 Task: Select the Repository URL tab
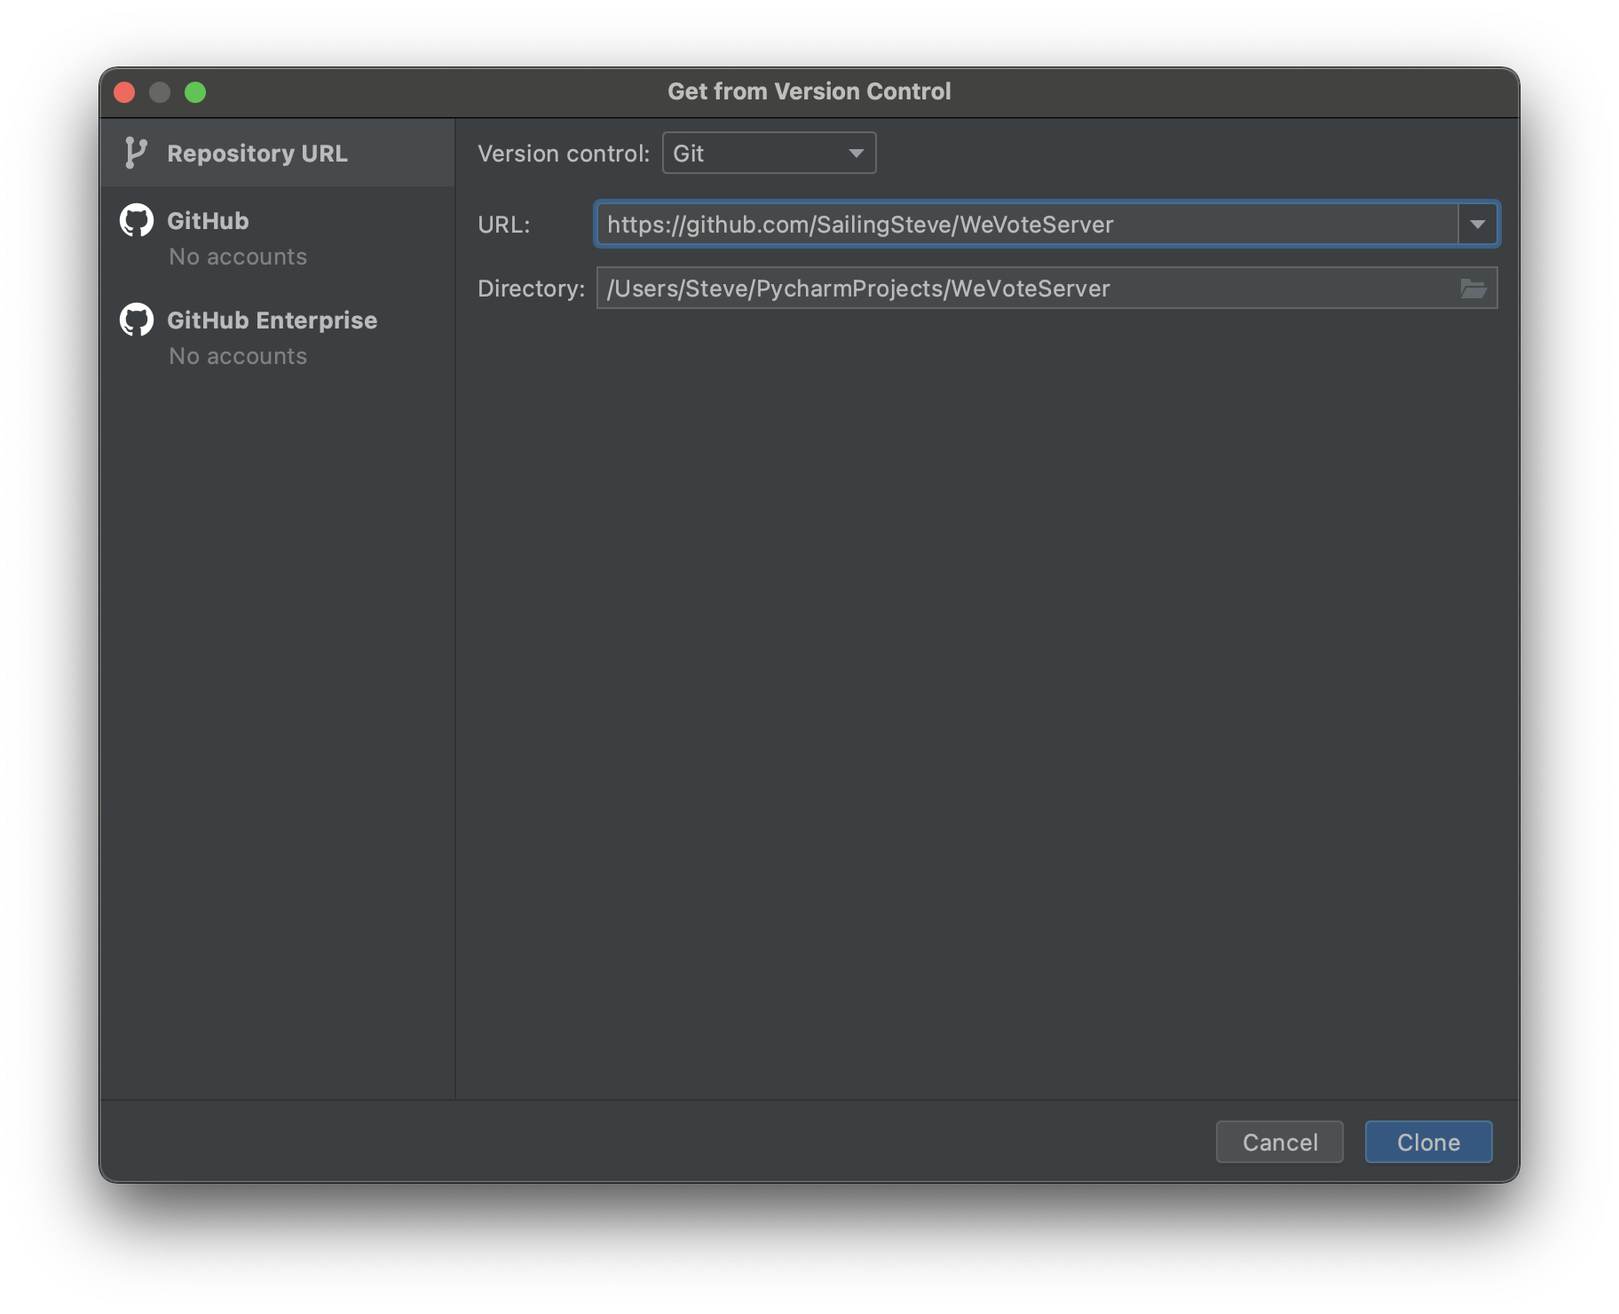277,153
